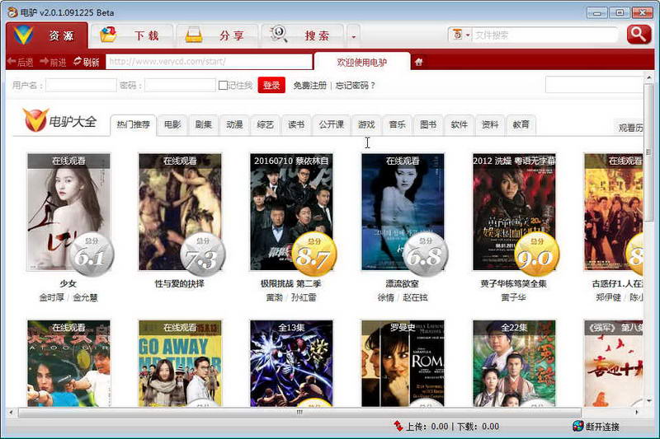Open the 极限挑战 第二季 poster
This screenshot has width=660, height=439.
pos(291,212)
